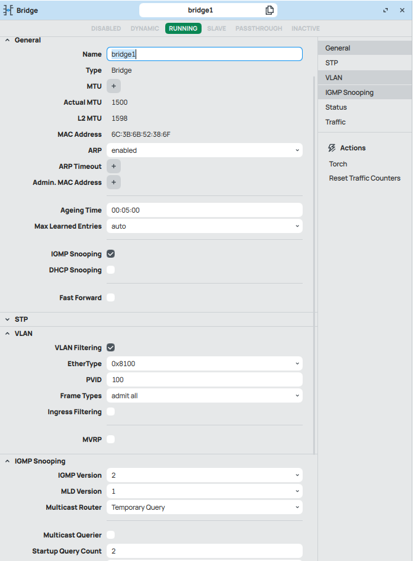Open the Frame Types dropdown

click(x=204, y=396)
